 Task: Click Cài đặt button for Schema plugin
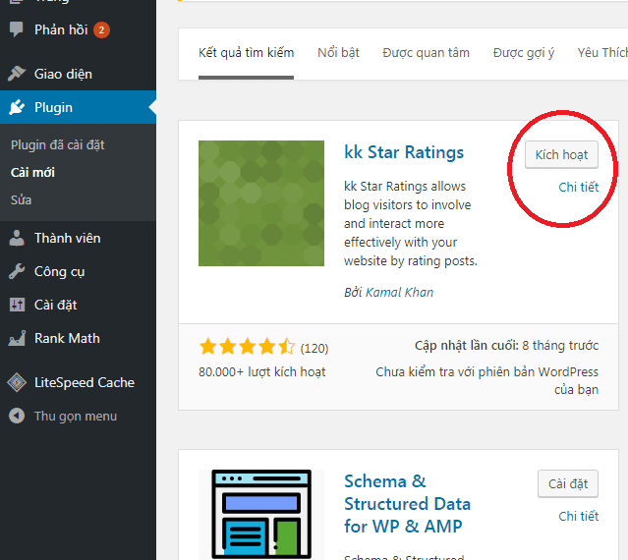[x=568, y=484]
